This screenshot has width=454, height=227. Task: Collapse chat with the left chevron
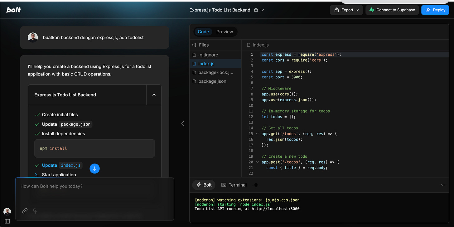[x=183, y=123]
